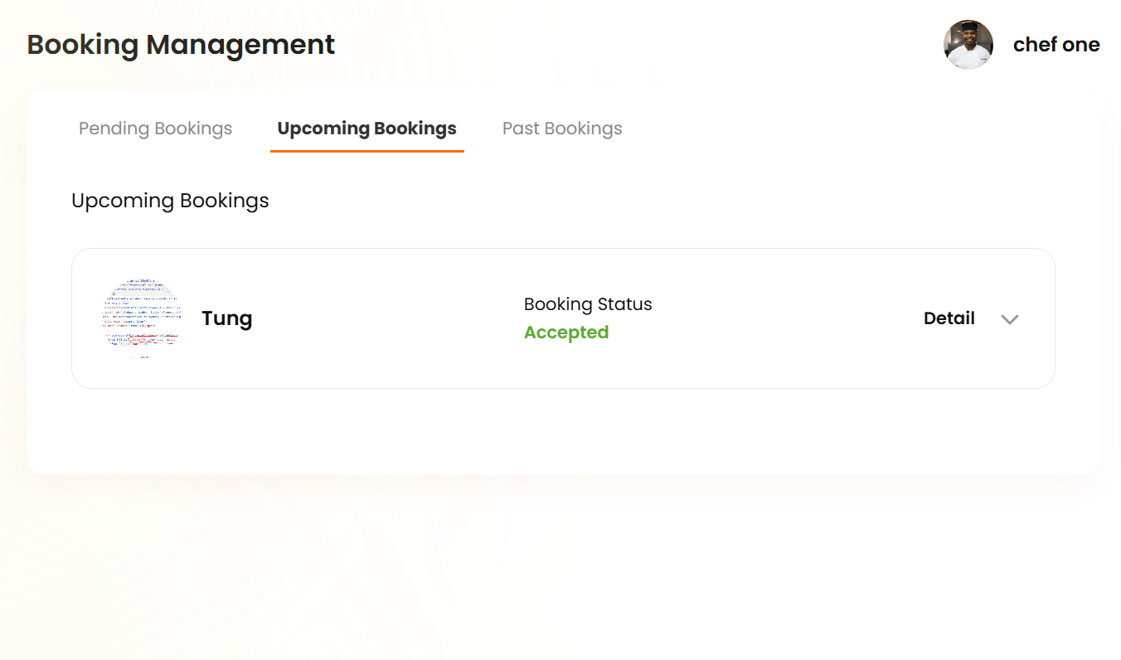The width and height of the screenshot is (1121, 660).
Task: Click the "chef one" username
Action: (1056, 45)
